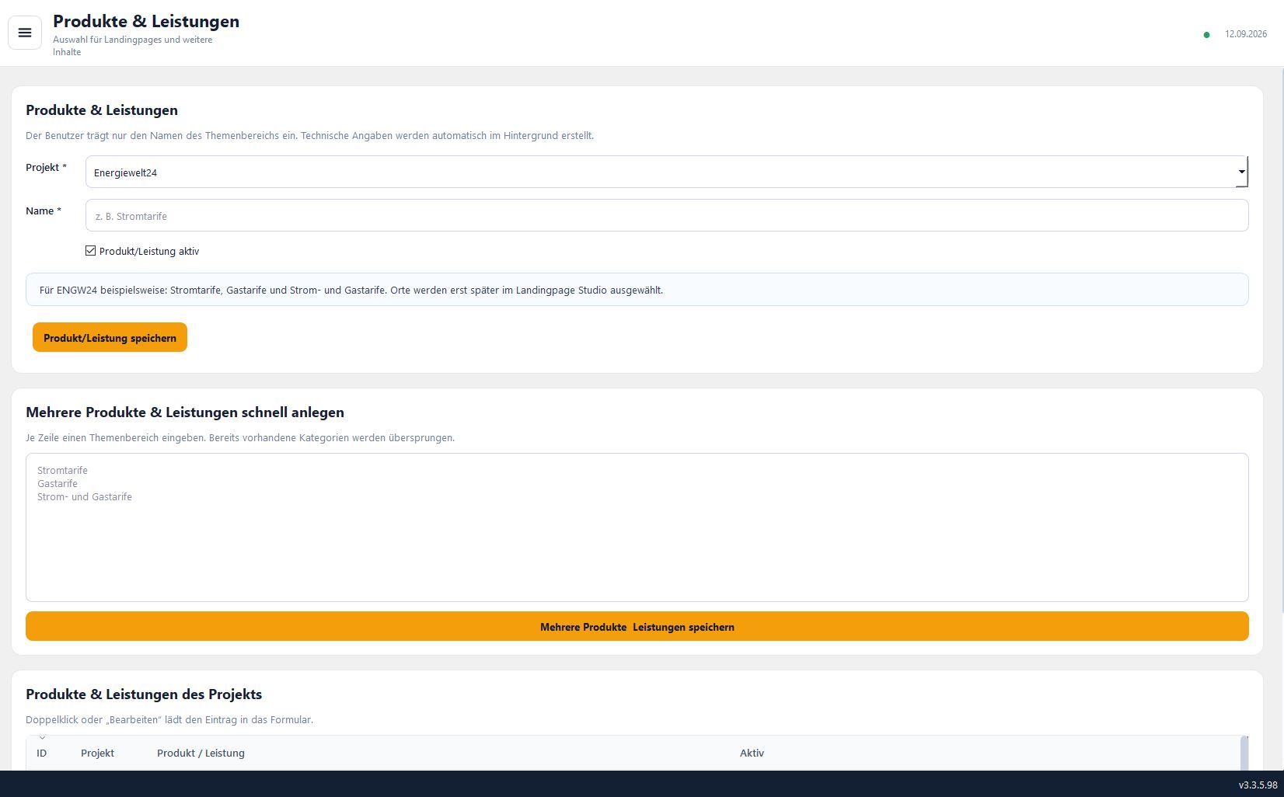This screenshot has width=1284, height=797.
Task: Click heading Mehrere Produkte & Leistungen schnell anlegen
Action: click(185, 412)
